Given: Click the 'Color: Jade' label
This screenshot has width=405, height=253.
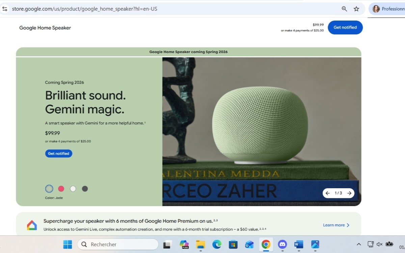Looking at the screenshot, I should 54,198.
